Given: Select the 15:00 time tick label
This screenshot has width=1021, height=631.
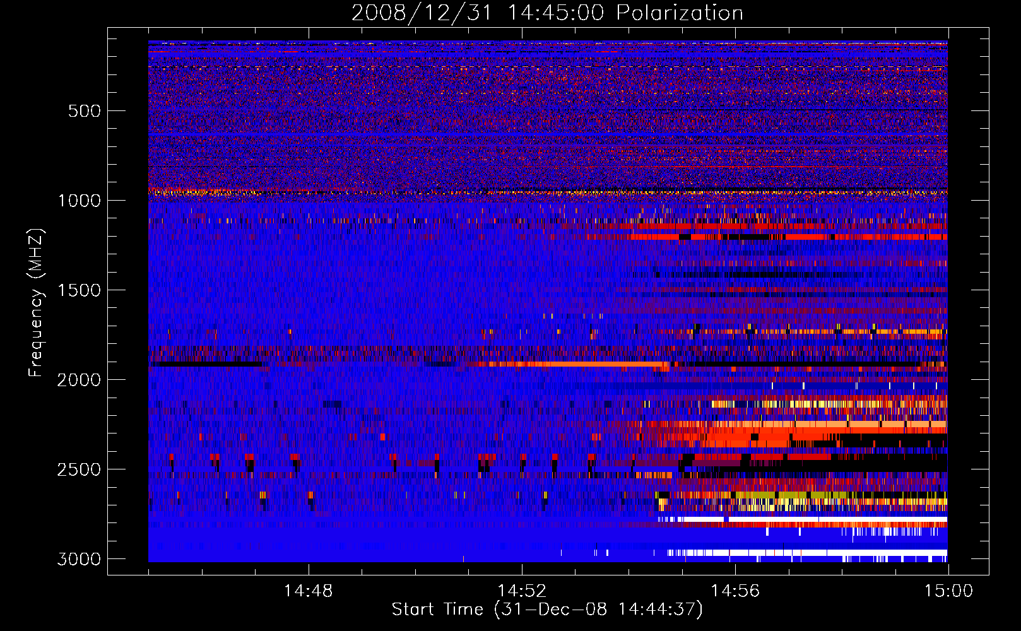Looking at the screenshot, I should coord(948,591).
